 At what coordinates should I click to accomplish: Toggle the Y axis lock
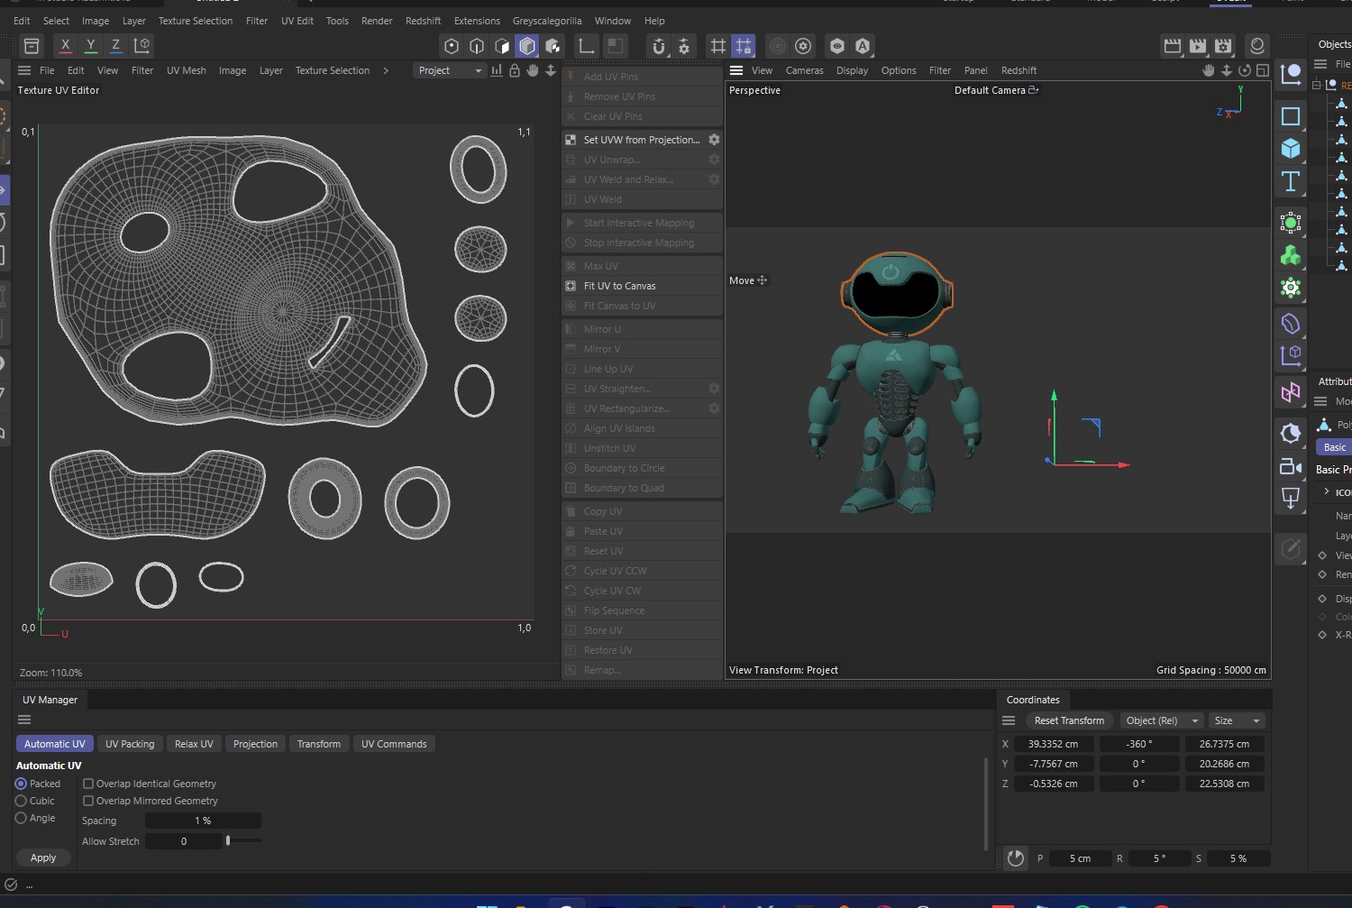(x=90, y=45)
